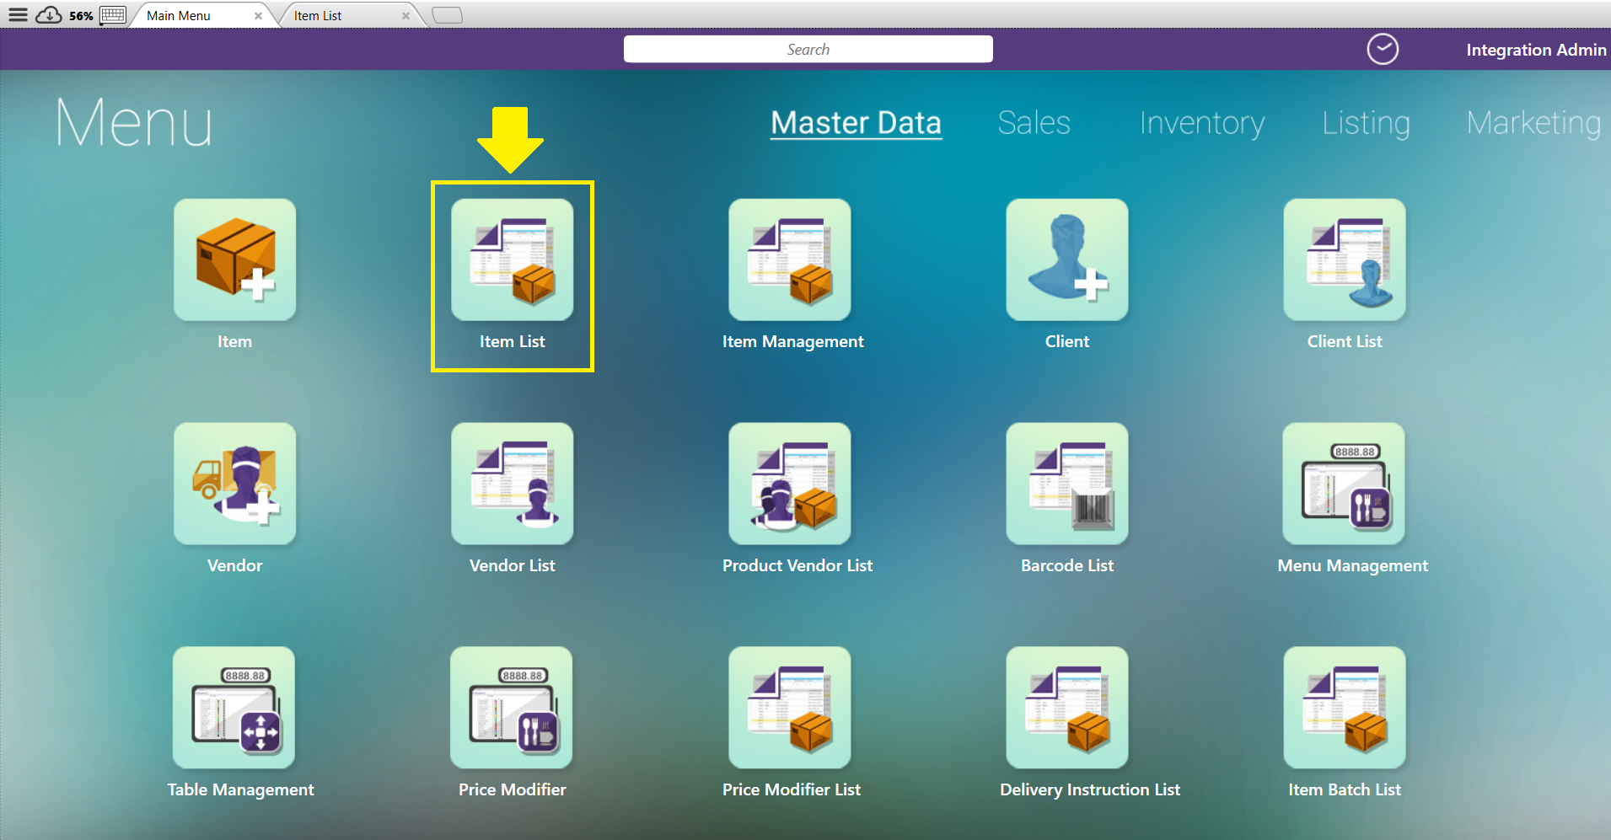Launch Item Management
1611x840 pixels.
(789, 259)
